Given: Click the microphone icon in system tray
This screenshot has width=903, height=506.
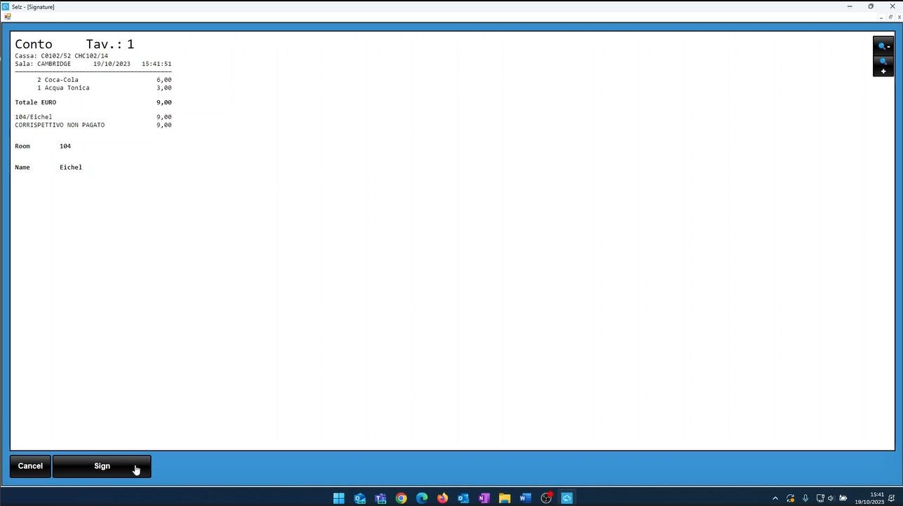Looking at the screenshot, I should pos(805,498).
